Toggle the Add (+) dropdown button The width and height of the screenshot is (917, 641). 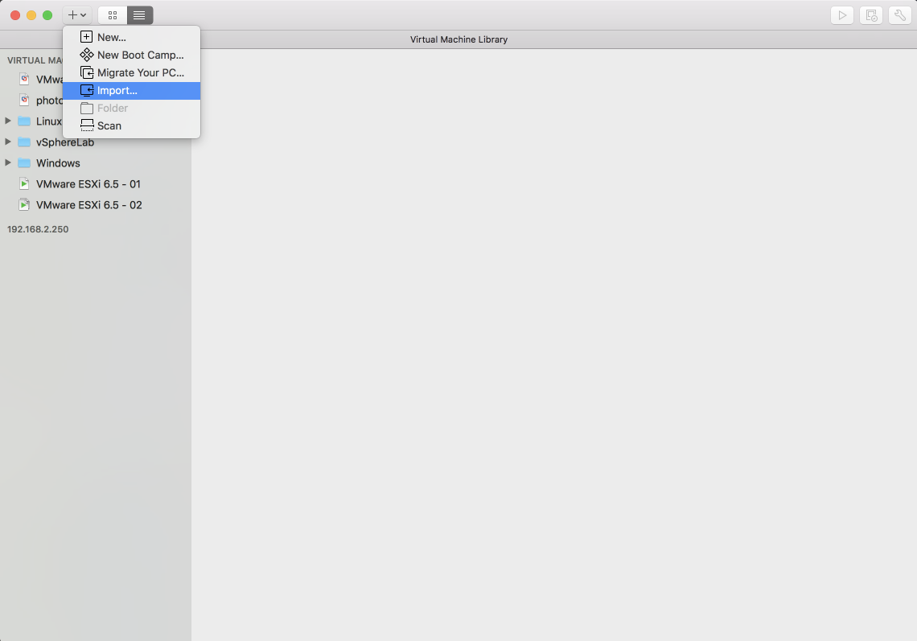pos(77,15)
